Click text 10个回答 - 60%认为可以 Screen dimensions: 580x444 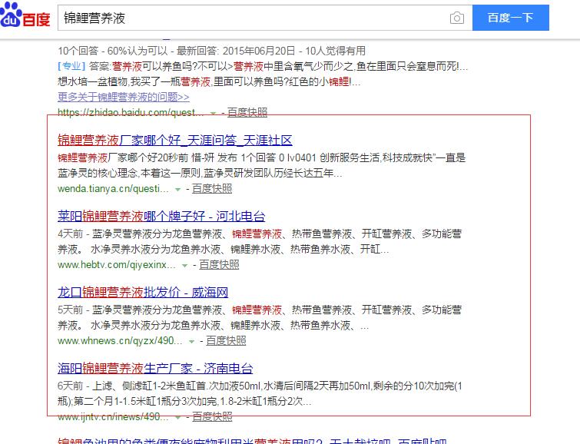[x=113, y=51]
